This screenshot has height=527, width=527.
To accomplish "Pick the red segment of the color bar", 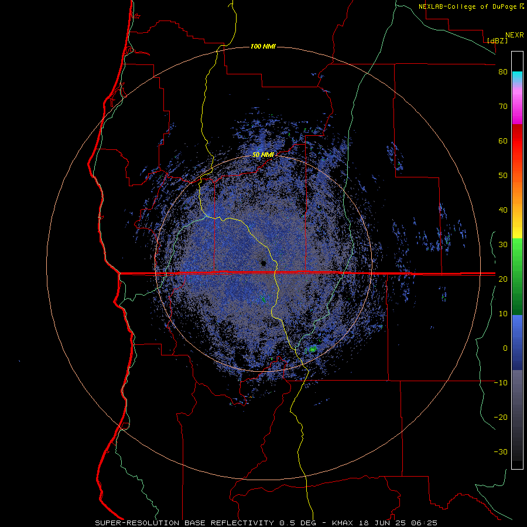I will tap(517, 141).
